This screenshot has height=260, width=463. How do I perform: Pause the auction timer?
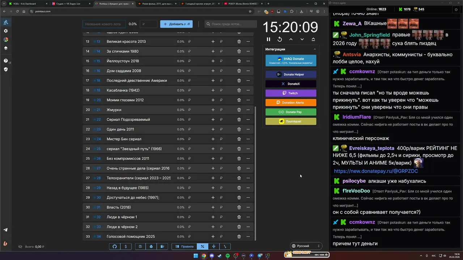coord(268,39)
